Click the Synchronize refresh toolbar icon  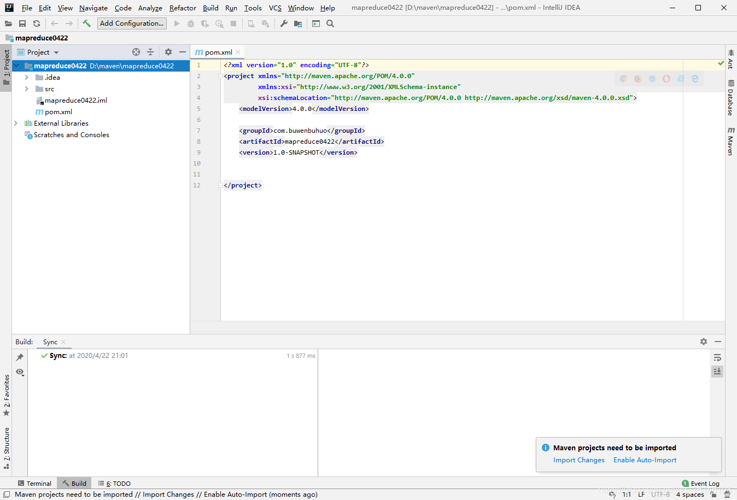(x=37, y=23)
